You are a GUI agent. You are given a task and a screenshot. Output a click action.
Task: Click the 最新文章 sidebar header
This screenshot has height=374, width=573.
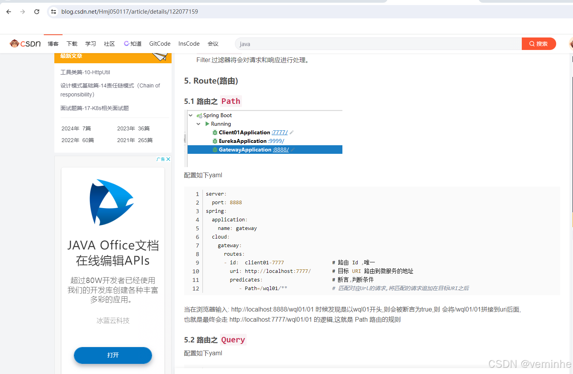click(71, 56)
